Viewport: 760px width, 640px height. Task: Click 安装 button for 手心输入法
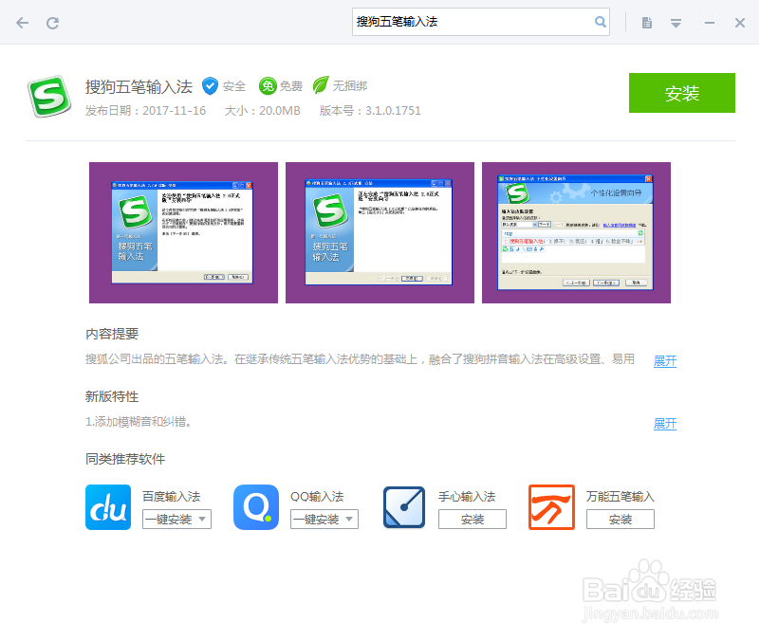(x=473, y=520)
